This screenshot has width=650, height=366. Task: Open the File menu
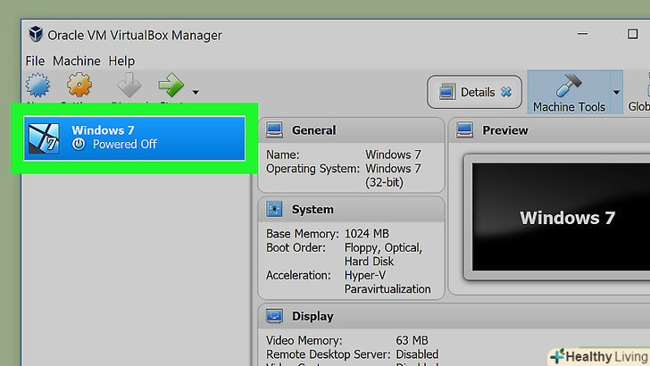coord(35,61)
